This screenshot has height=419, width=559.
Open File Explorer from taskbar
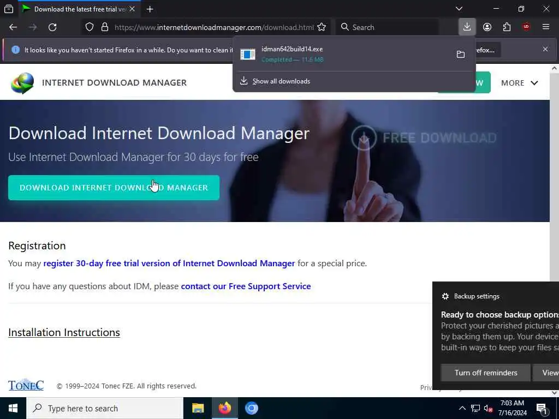pos(198,408)
